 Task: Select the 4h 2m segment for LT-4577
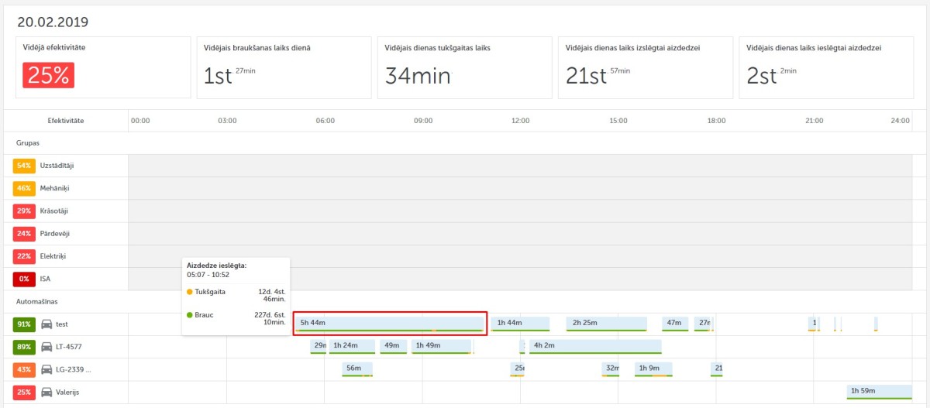point(594,346)
